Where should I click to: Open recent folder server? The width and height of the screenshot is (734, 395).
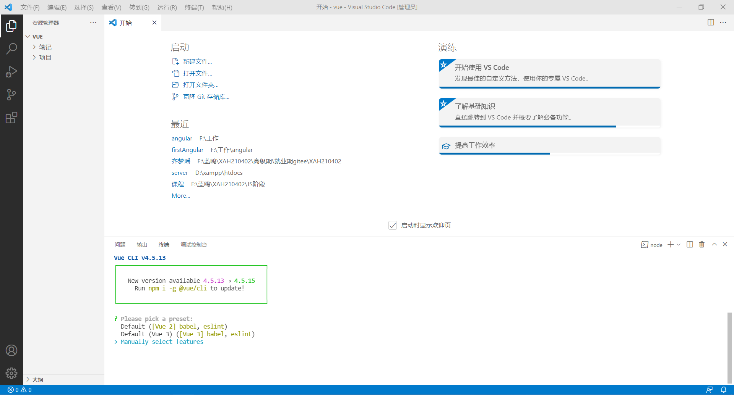tap(180, 173)
